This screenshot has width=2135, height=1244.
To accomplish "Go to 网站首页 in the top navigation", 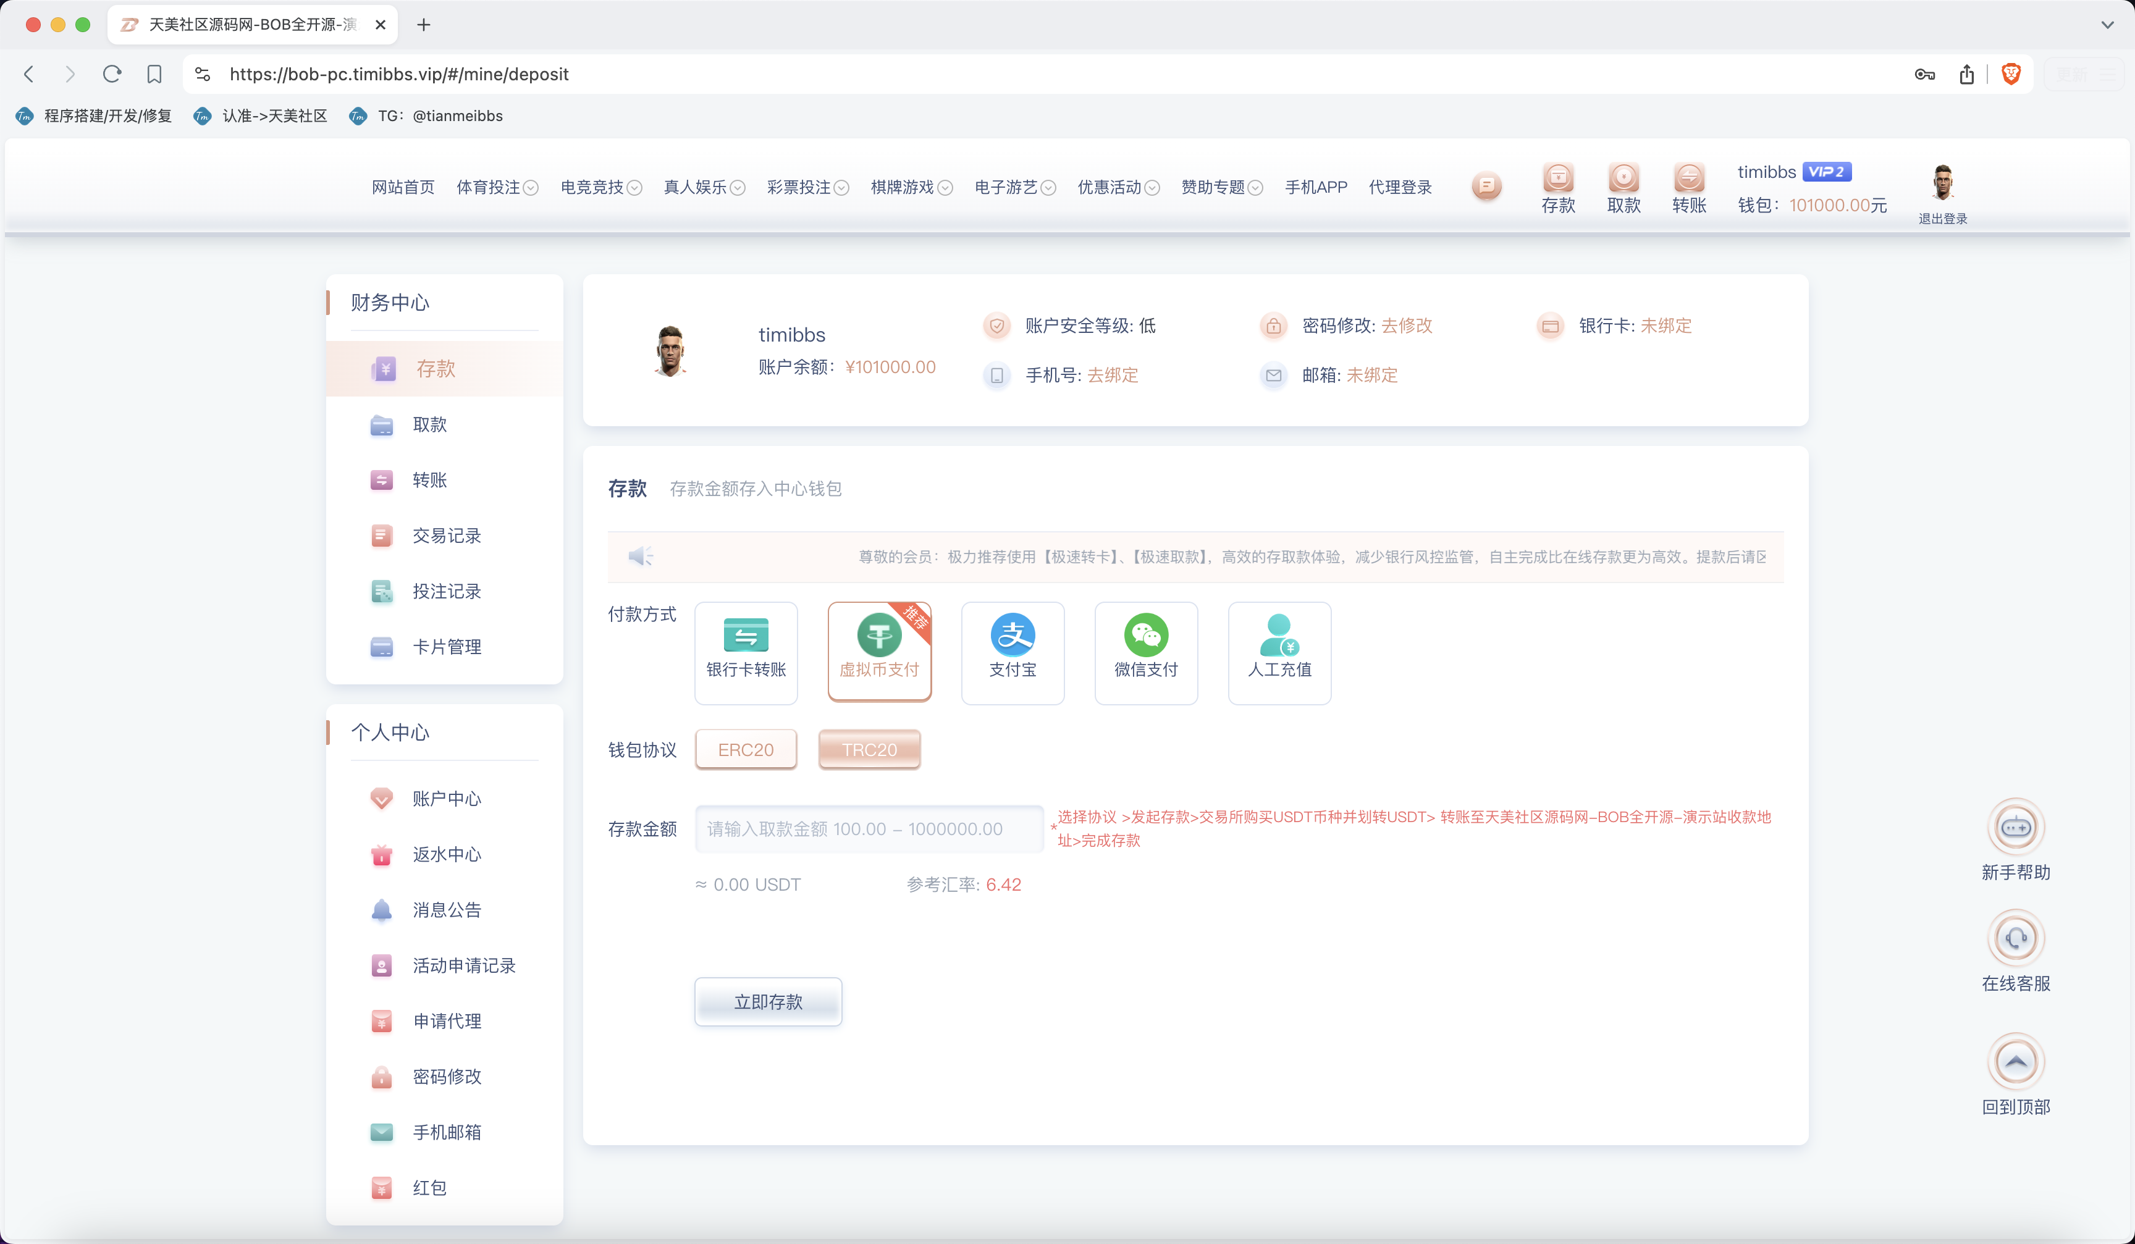I will coord(402,187).
